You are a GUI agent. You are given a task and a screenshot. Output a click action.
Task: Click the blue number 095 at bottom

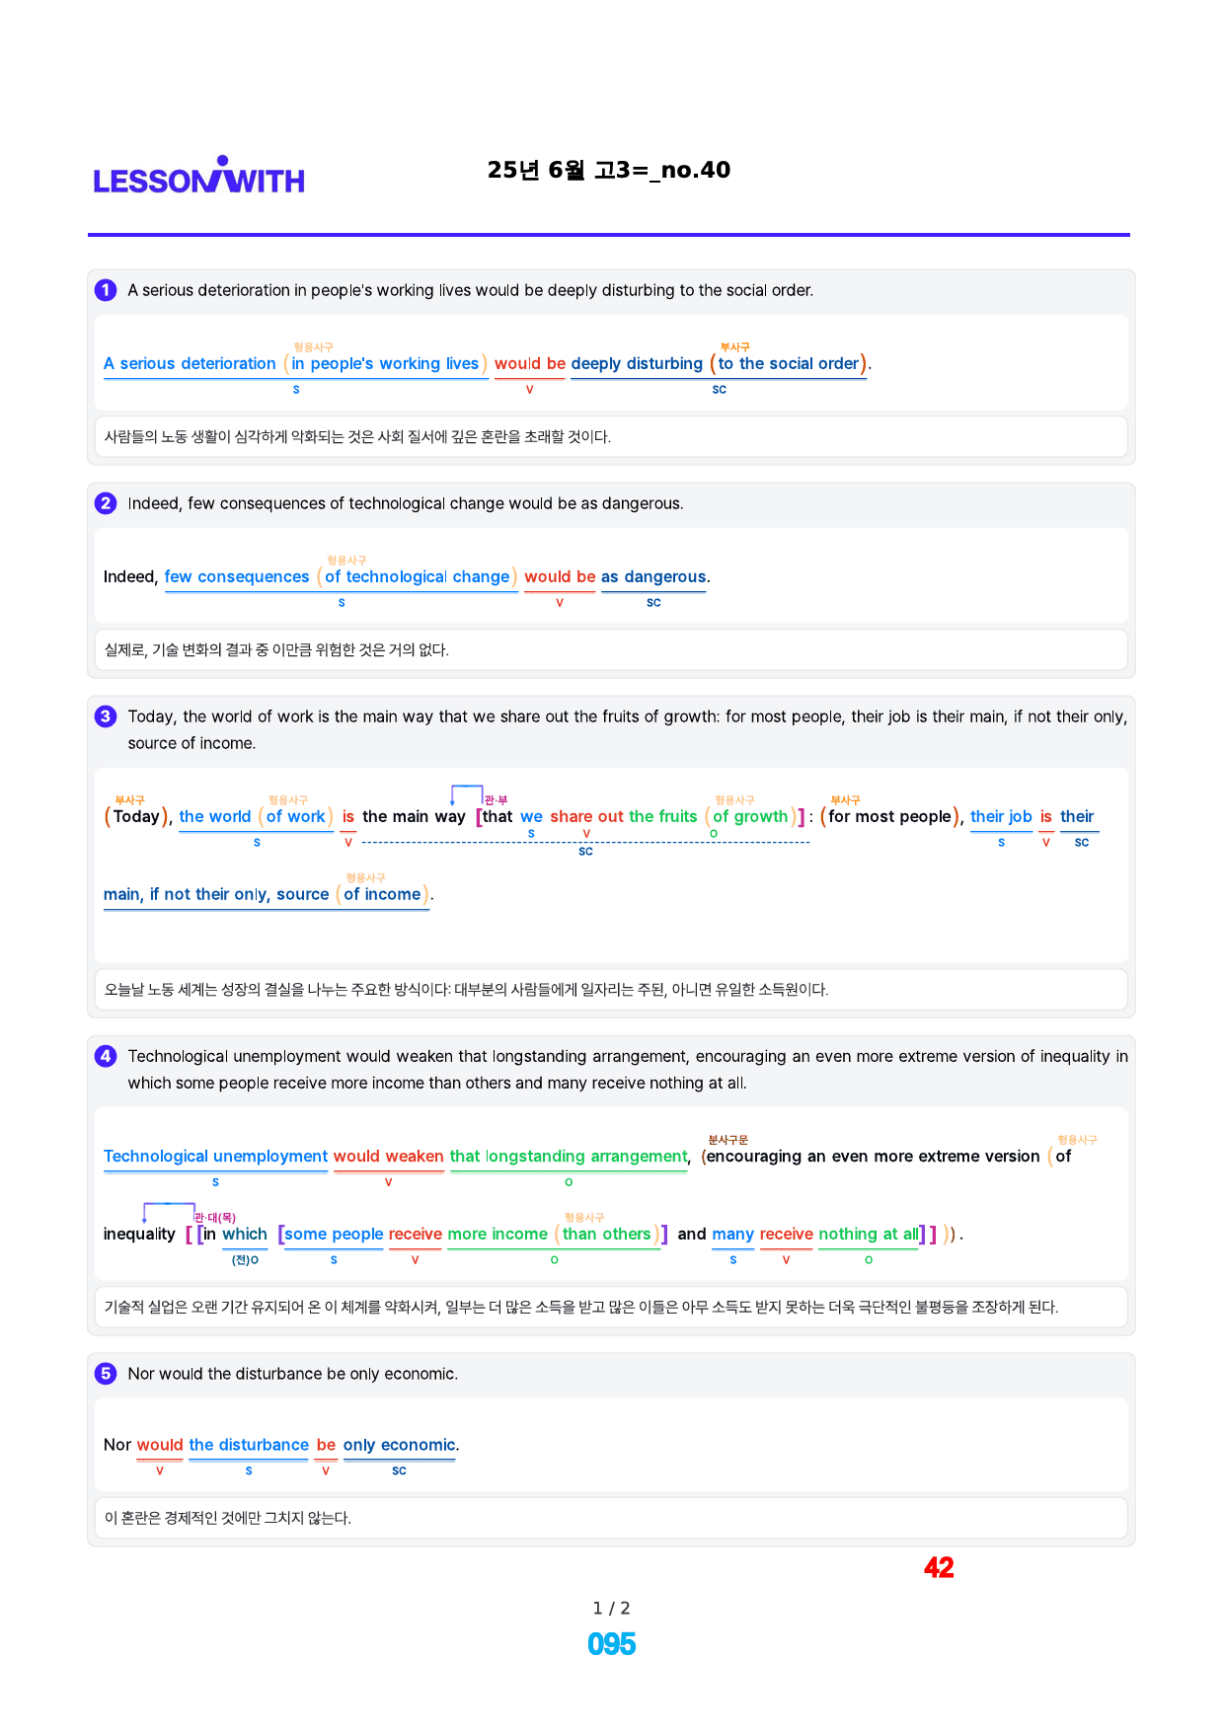[x=611, y=1644]
